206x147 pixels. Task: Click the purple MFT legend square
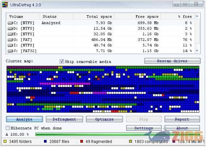174,141
